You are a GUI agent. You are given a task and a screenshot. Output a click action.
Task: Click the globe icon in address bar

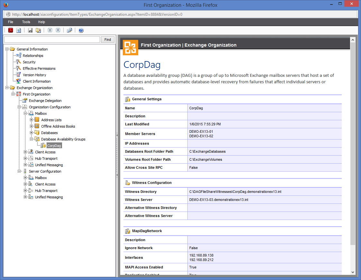(x=8, y=14)
